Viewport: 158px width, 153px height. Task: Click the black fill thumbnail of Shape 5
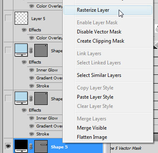pyautogui.click(x=21, y=146)
